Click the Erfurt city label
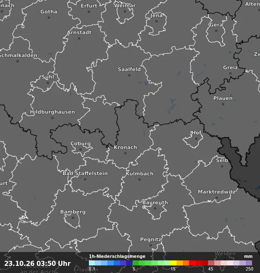 click(89, 6)
